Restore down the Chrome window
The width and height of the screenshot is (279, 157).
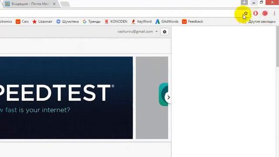point(262,3)
